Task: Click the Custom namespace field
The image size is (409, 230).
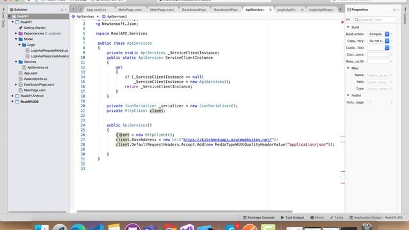Action: pyautogui.click(x=378, y=54)
